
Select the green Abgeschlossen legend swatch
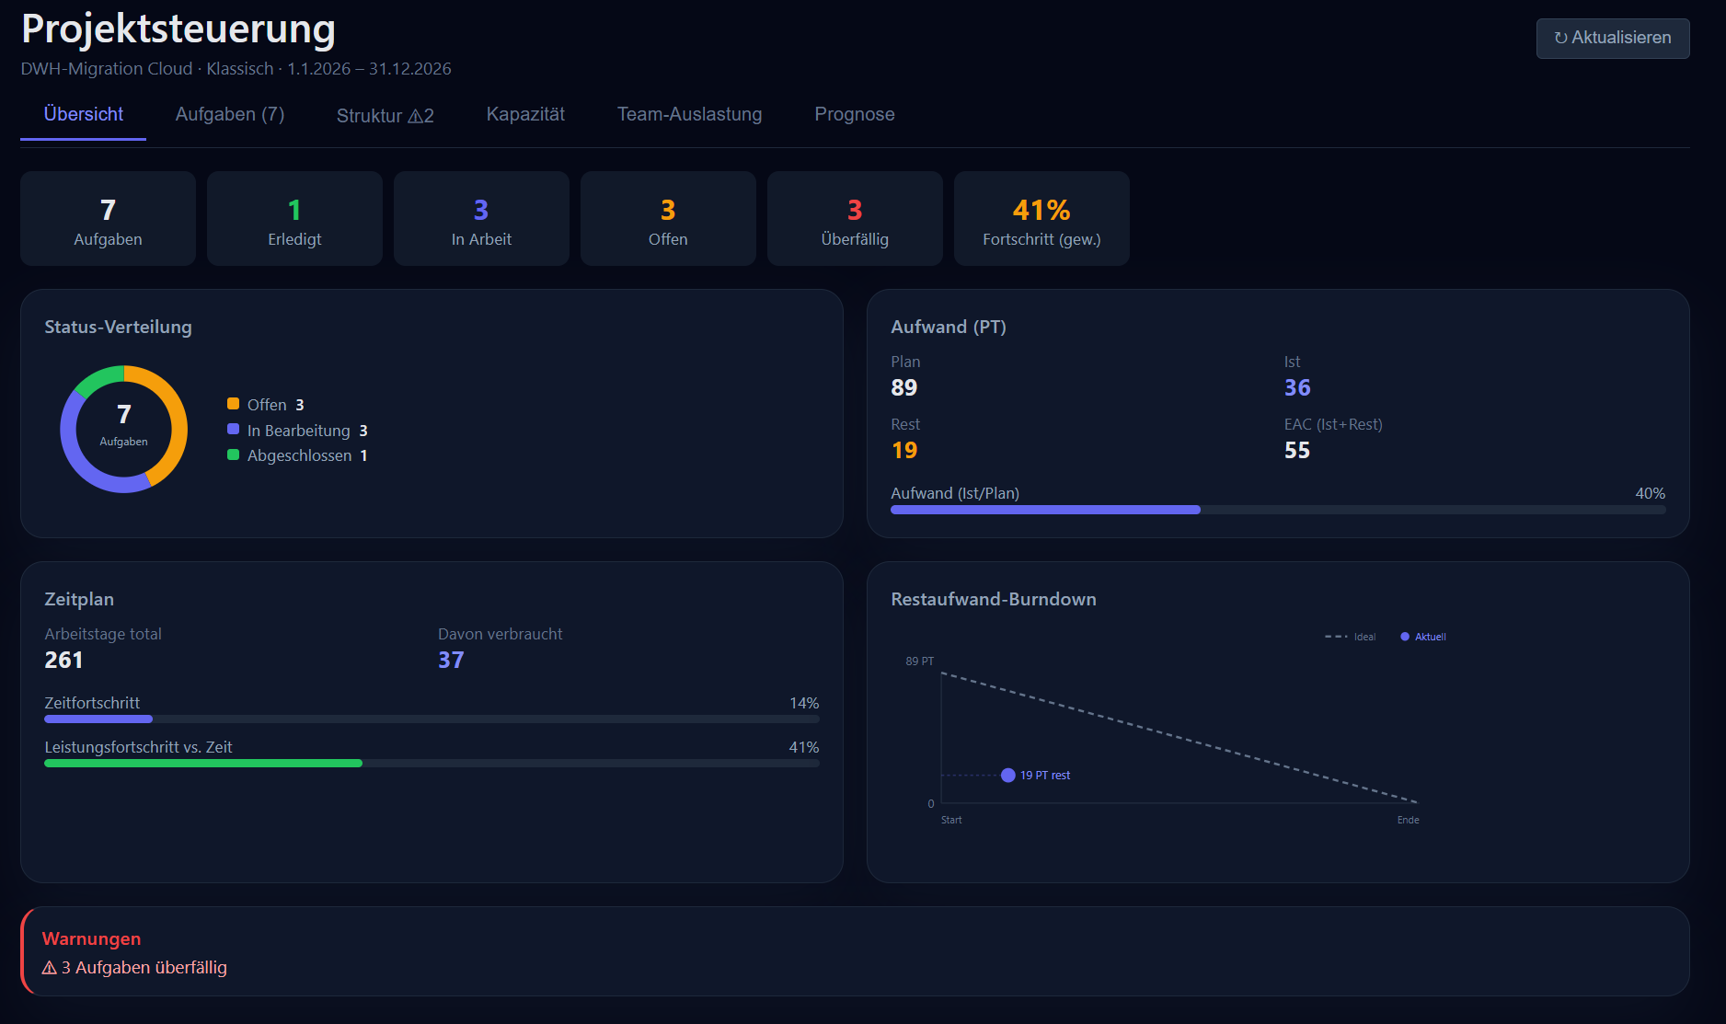click(233, 454)
